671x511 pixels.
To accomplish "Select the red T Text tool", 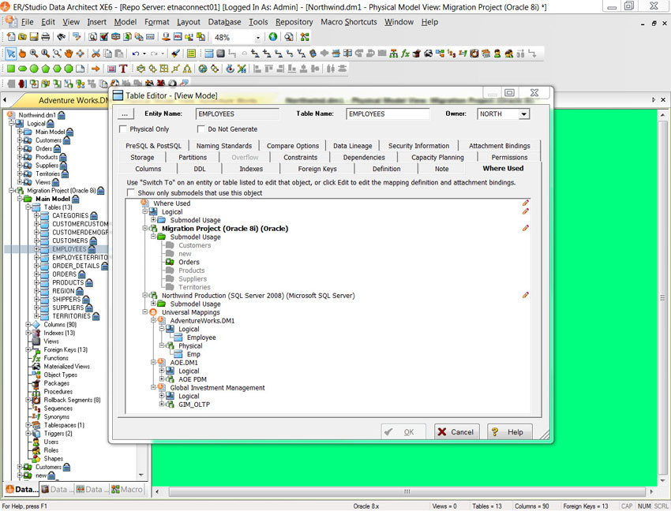I will [x=124, y=69].
